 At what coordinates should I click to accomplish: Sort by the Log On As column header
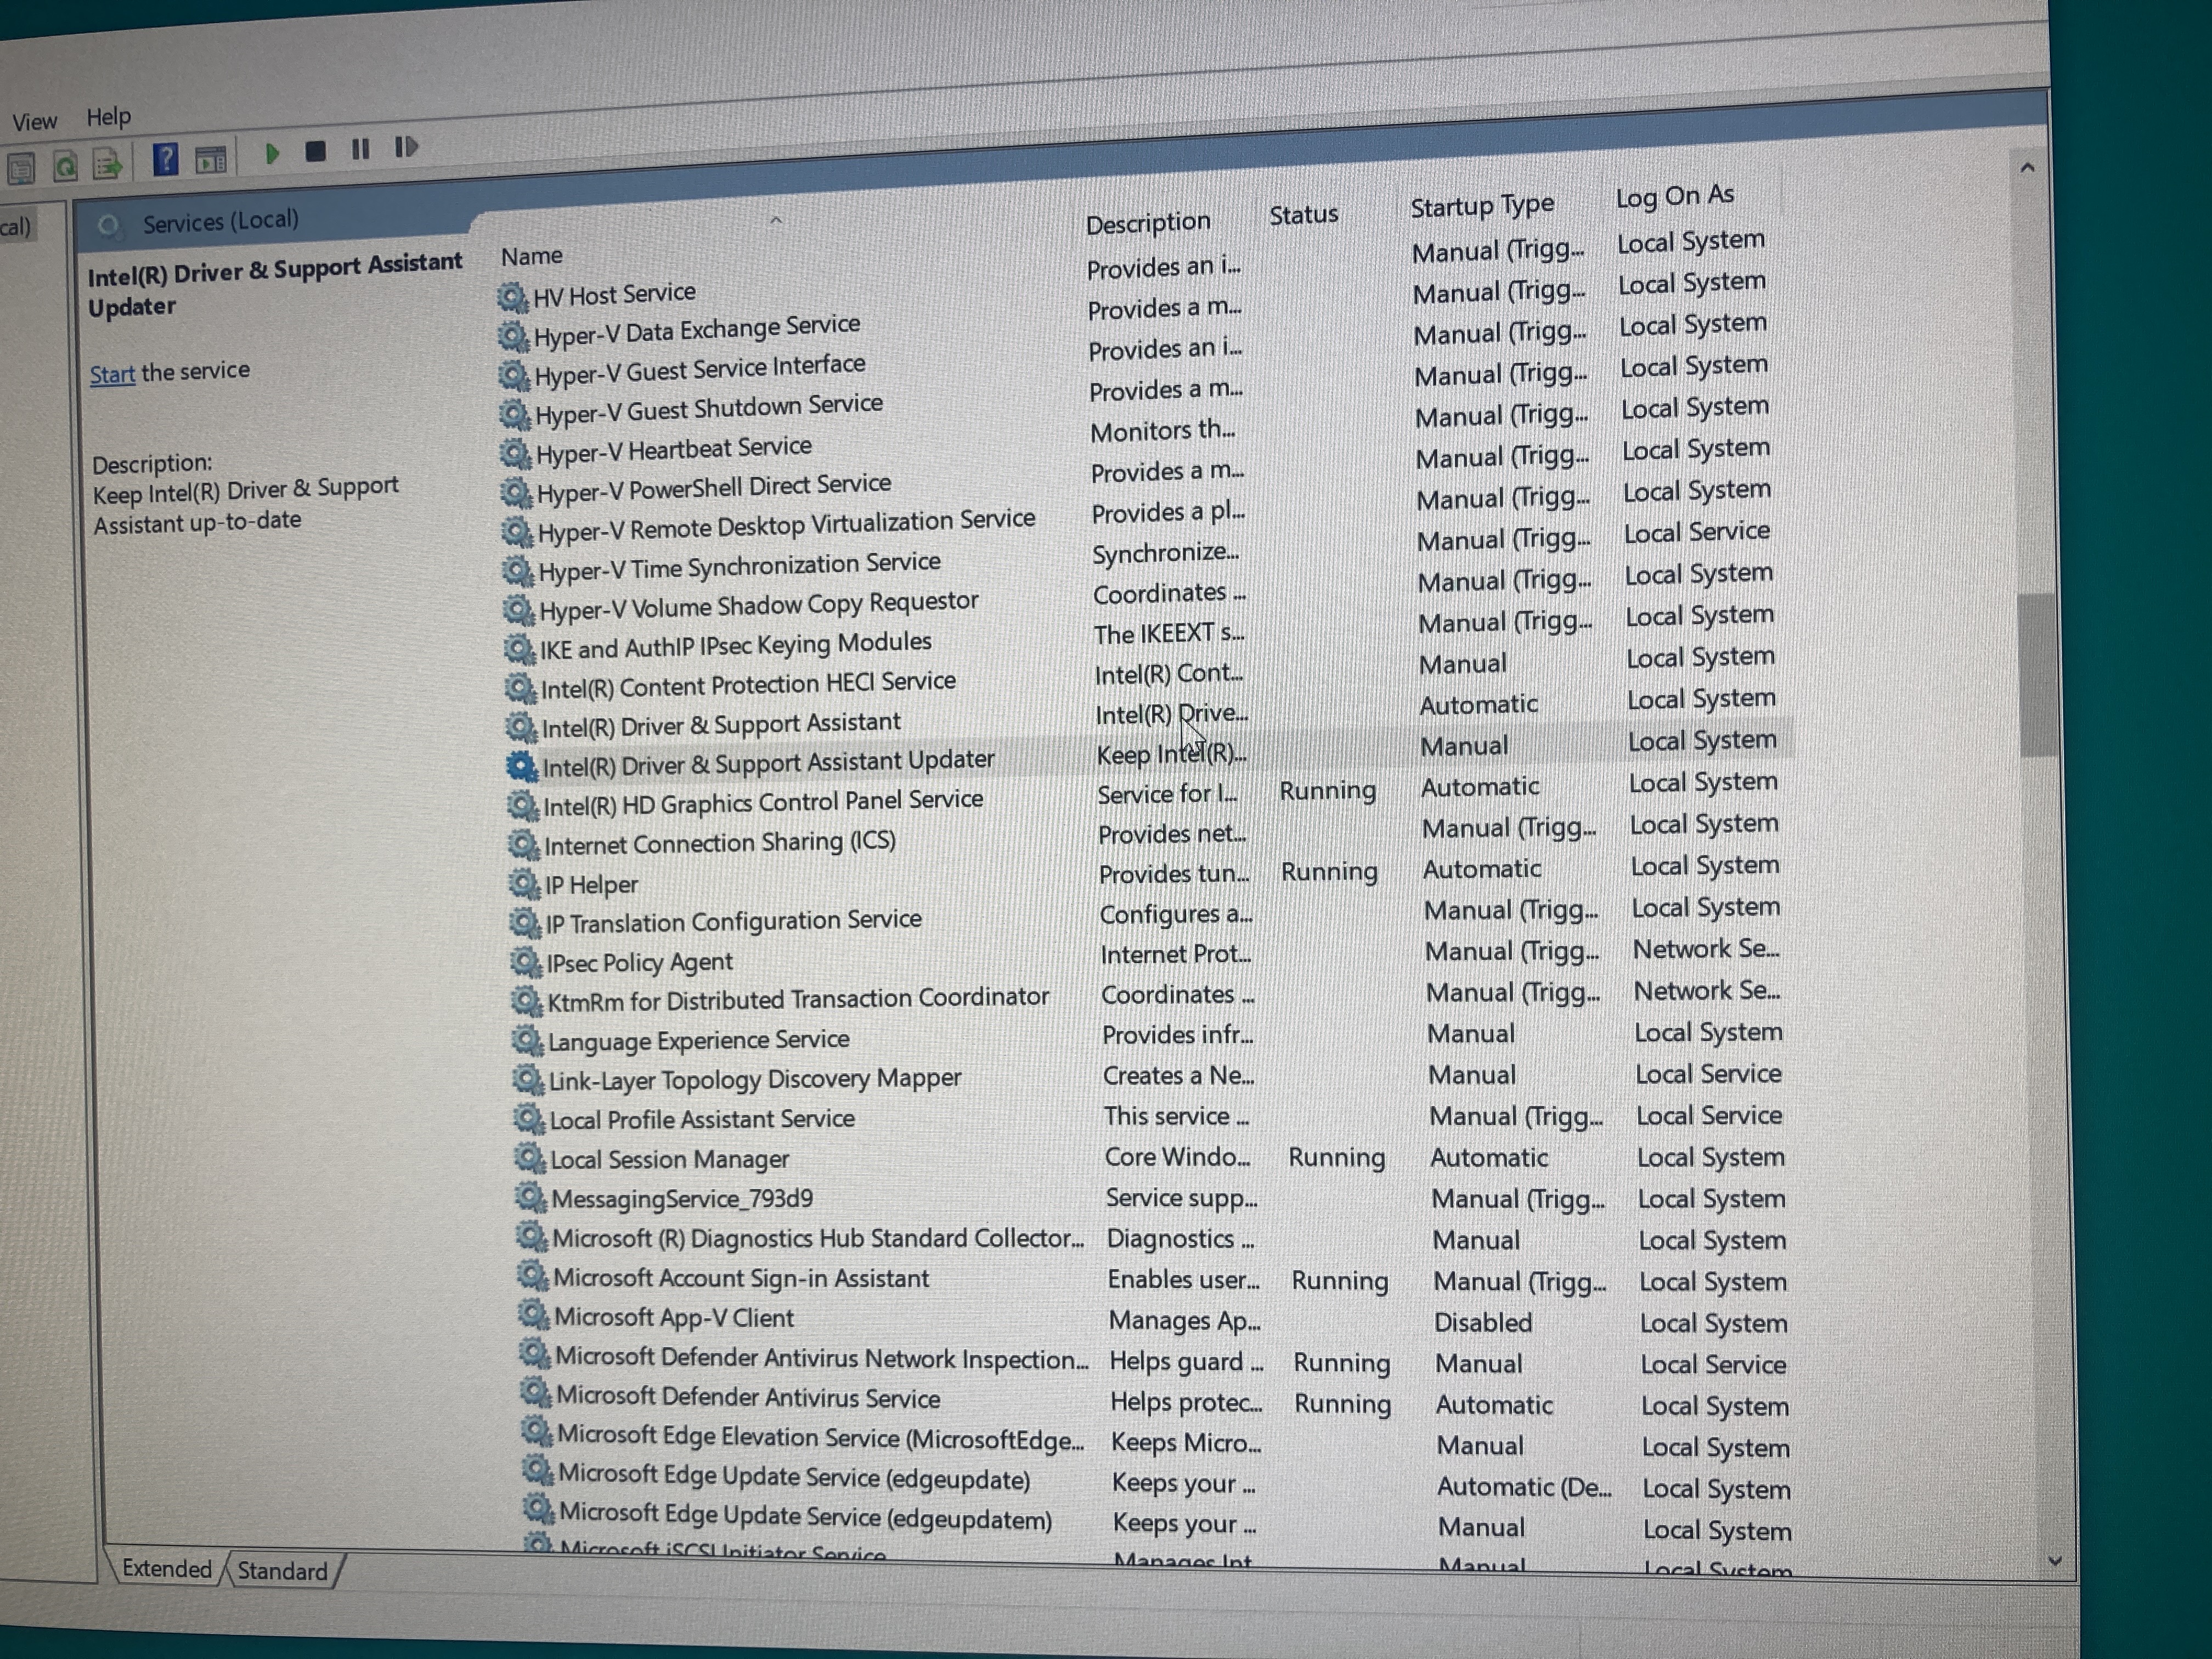pyautogui.click(x=1675, y=196)
